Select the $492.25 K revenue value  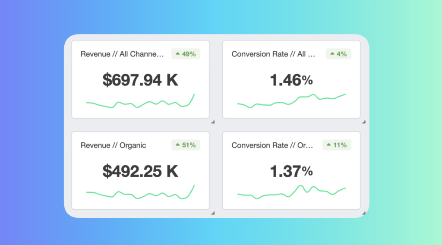(140, 171)
